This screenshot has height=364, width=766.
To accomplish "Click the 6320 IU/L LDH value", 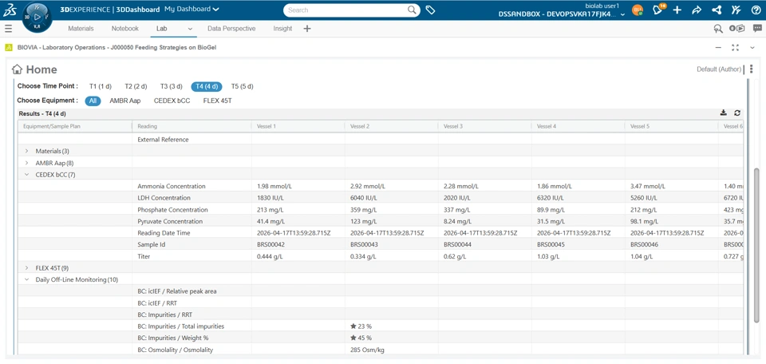I will coord(550,198).
